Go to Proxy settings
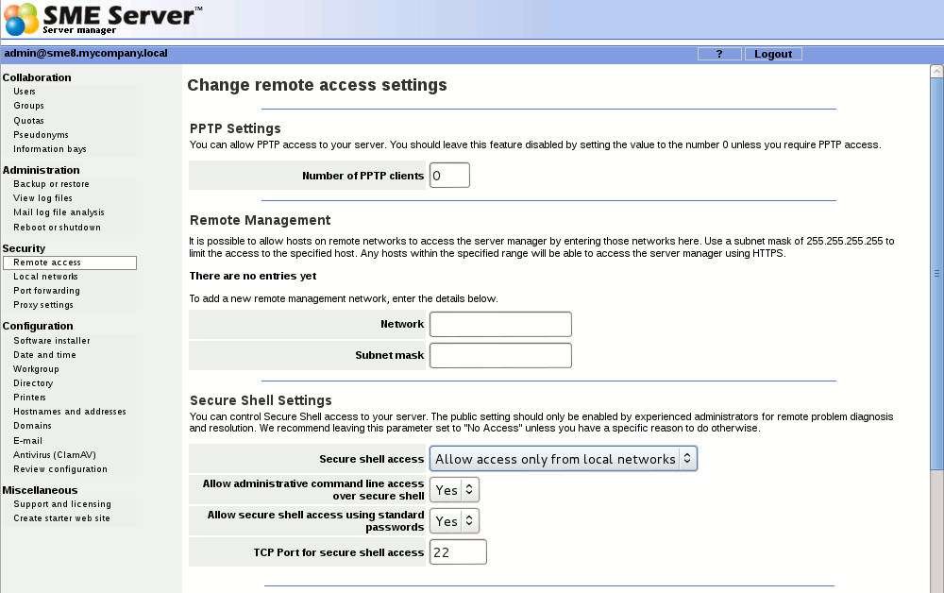This screenshot has height=593, width=944. 43,305
